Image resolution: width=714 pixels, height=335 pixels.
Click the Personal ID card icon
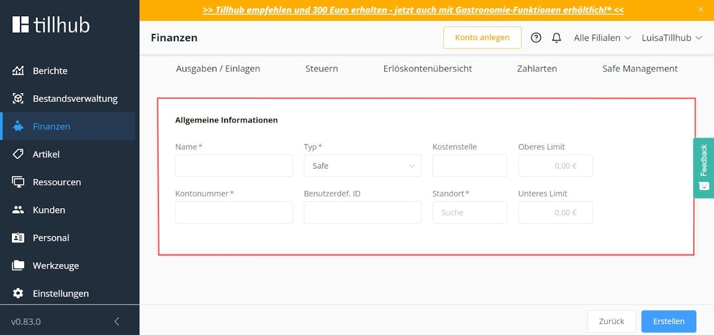click(x=18, y=238)
